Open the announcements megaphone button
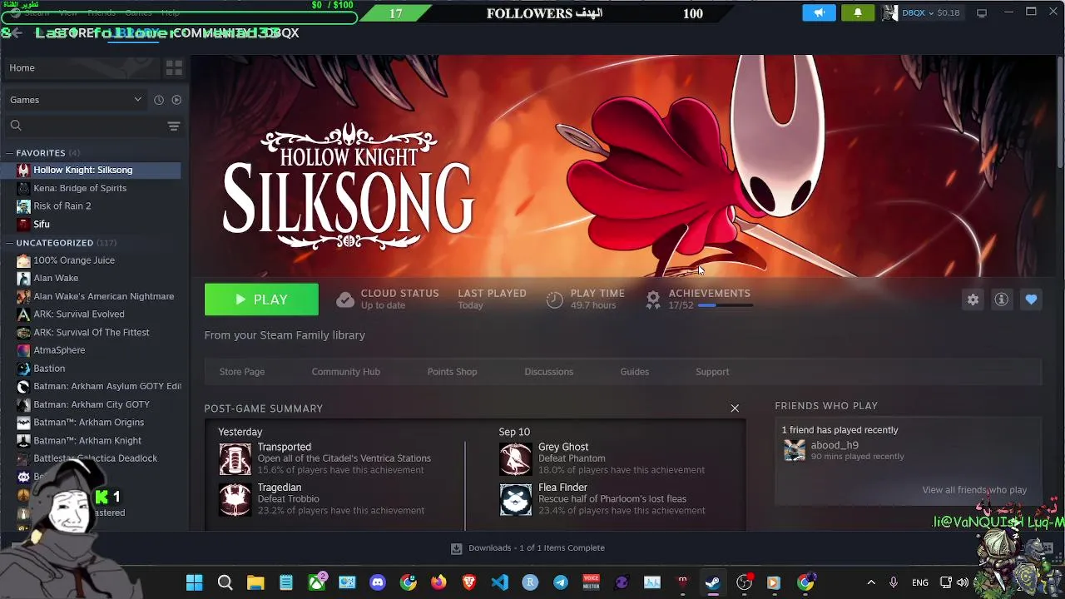This screenshot has height=599, width=1065. click(820, 13)
